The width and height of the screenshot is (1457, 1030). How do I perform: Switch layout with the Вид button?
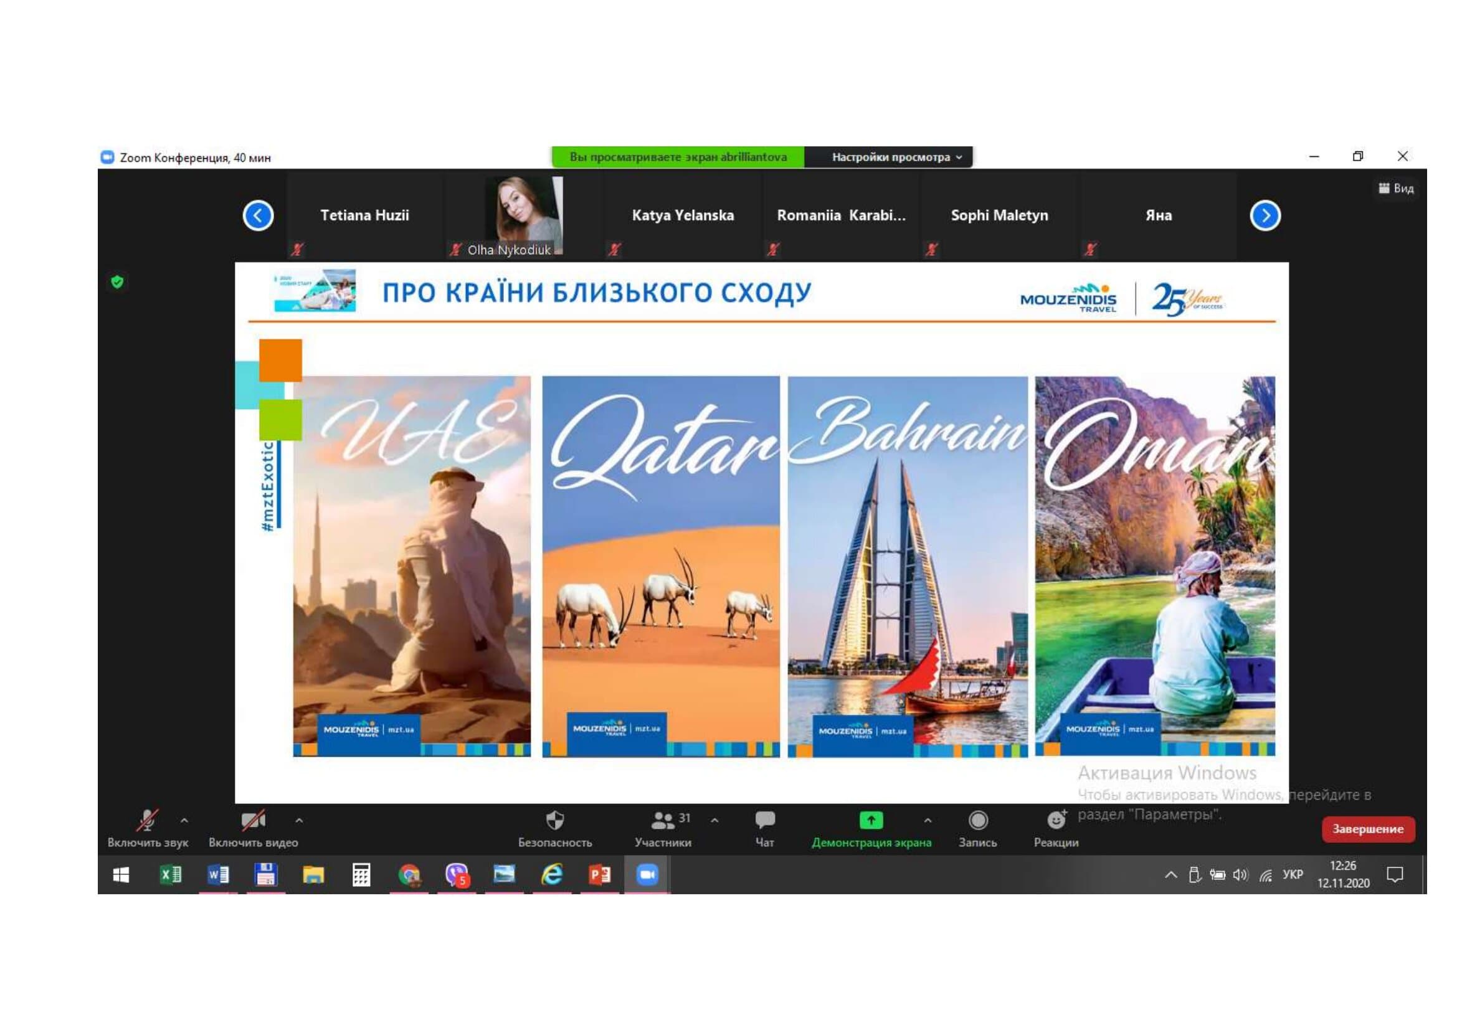tap(1396, 188)
